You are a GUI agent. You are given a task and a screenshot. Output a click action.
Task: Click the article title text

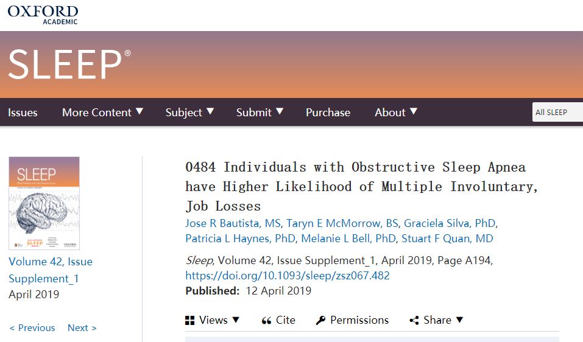coord(362,186)
